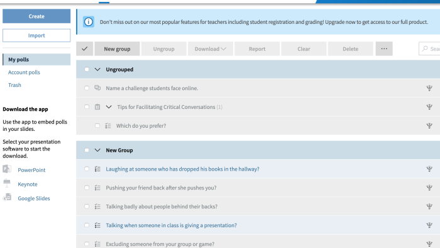
Task: Check the box for 'Excluding someone from your group' poll
Action: (x=87, y=244)
